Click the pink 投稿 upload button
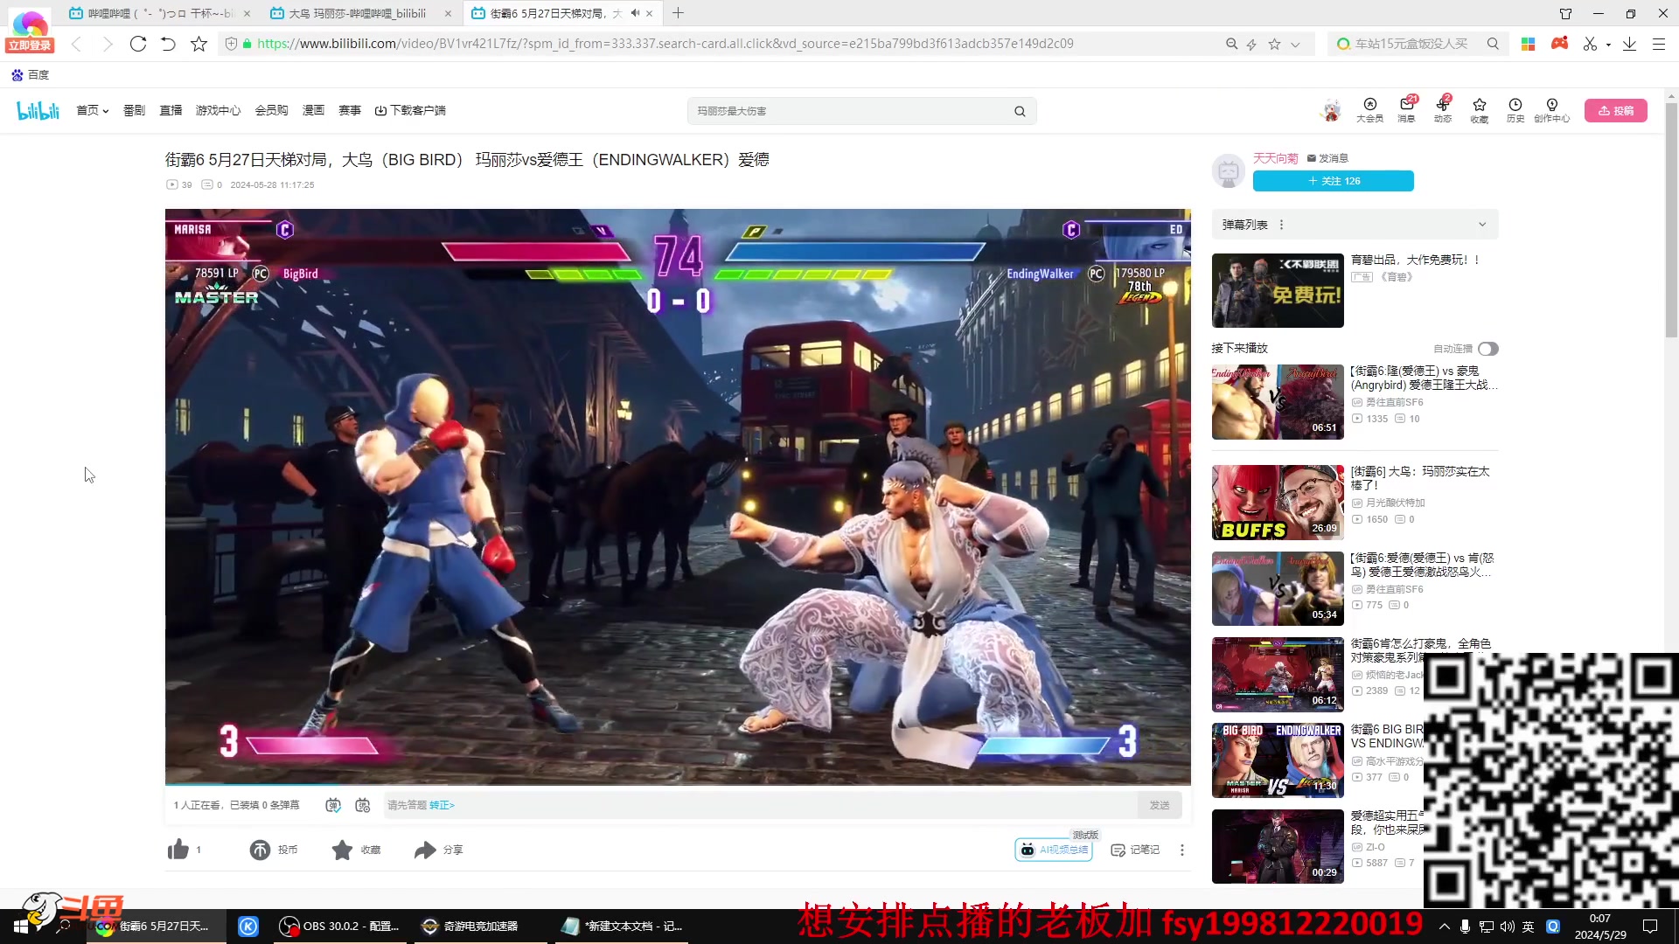Screen dimensions: 1679x944 click(x=1615, y=110)
